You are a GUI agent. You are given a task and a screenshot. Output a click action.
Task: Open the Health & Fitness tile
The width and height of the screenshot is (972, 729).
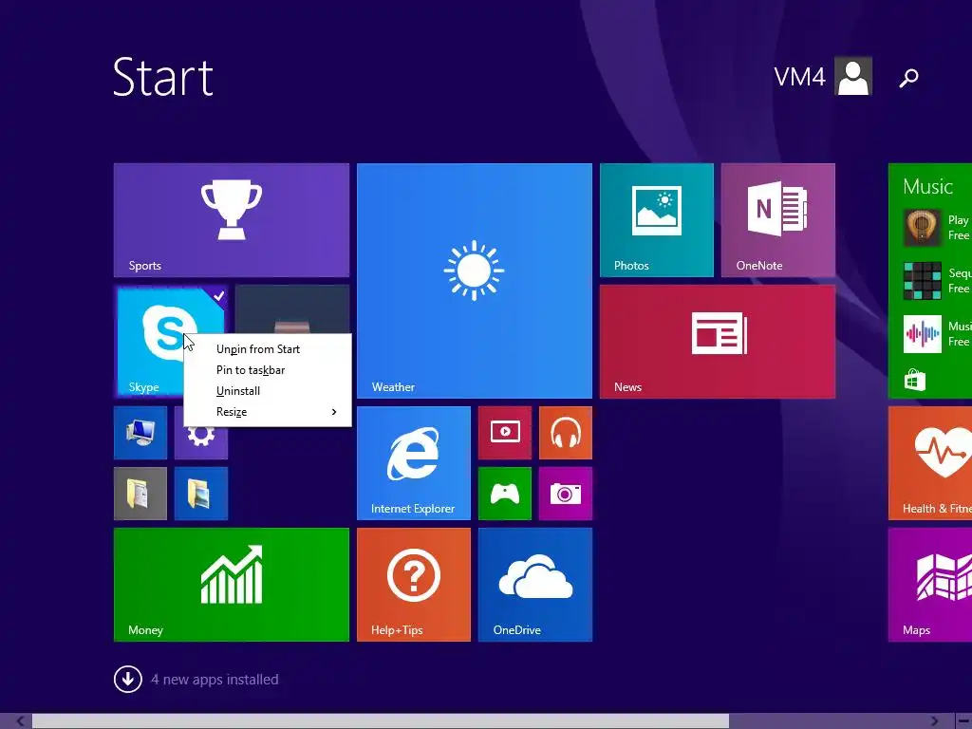(930, 463)
